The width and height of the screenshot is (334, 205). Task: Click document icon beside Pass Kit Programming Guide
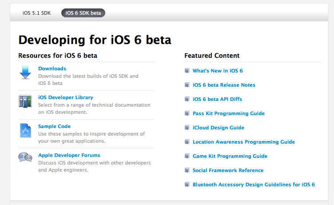coord(187,113)
